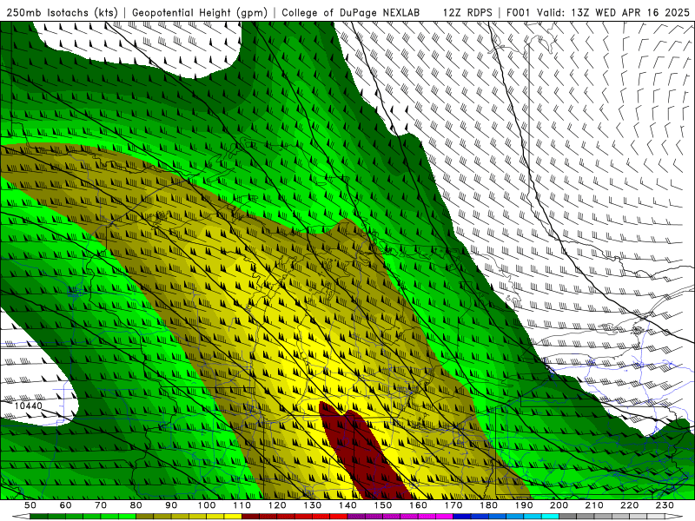
Task: Click the legend value 130
Action: tap(312, 505)
